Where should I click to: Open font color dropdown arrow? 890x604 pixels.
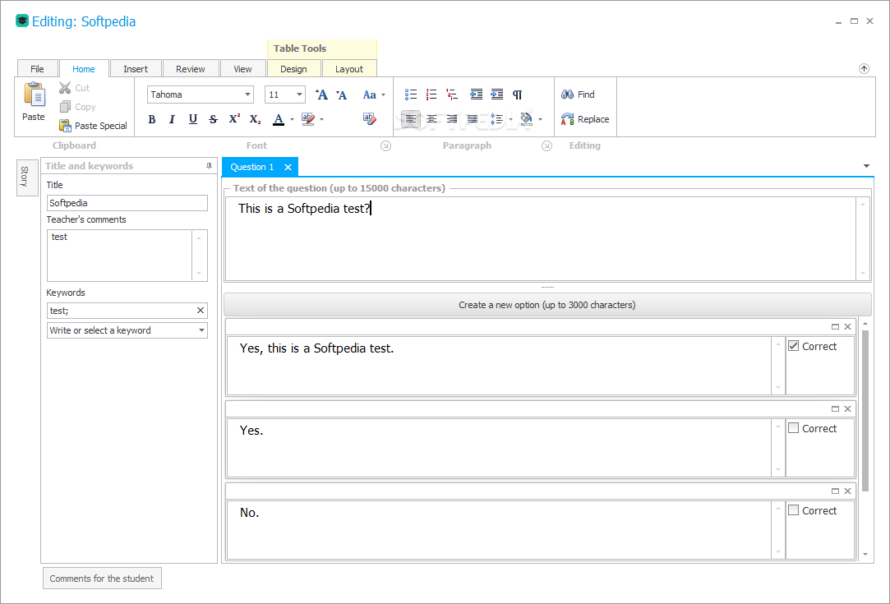click(x=292, y=119)
